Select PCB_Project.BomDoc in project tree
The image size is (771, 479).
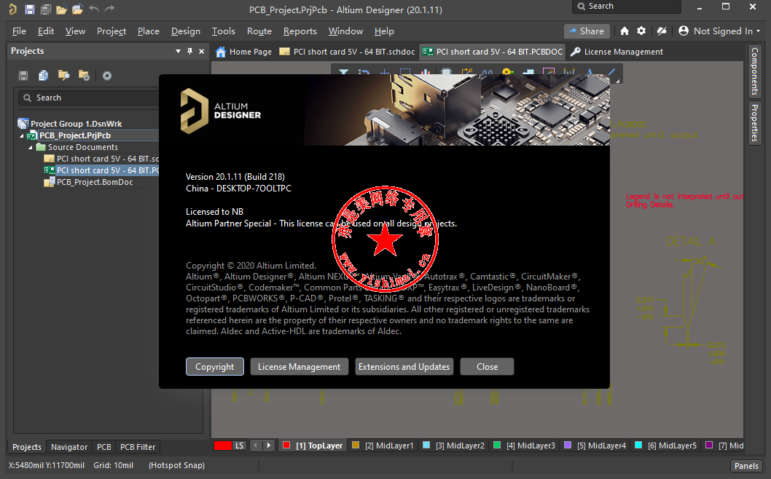[x=95, y=182]
